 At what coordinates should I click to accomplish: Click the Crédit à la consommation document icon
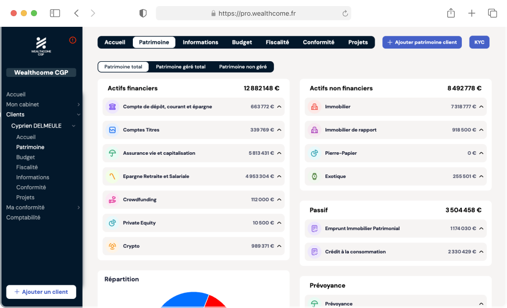tap(314, 252)
